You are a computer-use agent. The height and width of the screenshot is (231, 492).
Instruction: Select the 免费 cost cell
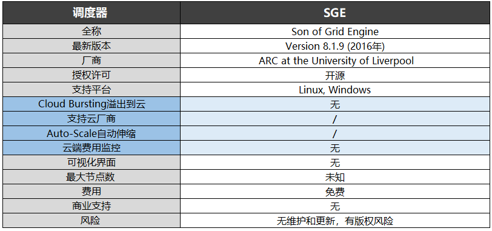tap(335, 192)
